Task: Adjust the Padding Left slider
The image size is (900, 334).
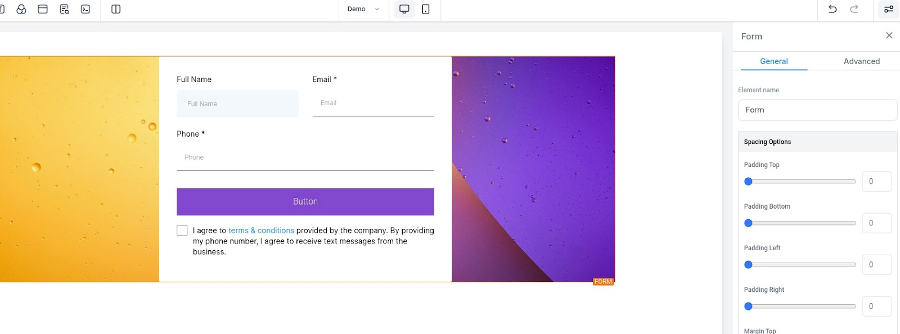Action: 799,265
